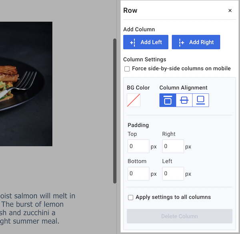Select bottom column alignment icon

pos(200,100)
